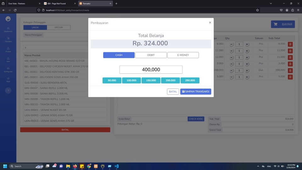Choose the 100.000 quick amount
This screenshot has height=170, width=302.
(131, 80)
